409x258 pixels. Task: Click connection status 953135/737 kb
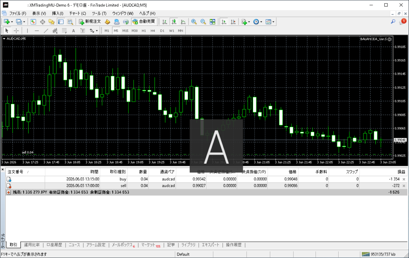point(379,254)
